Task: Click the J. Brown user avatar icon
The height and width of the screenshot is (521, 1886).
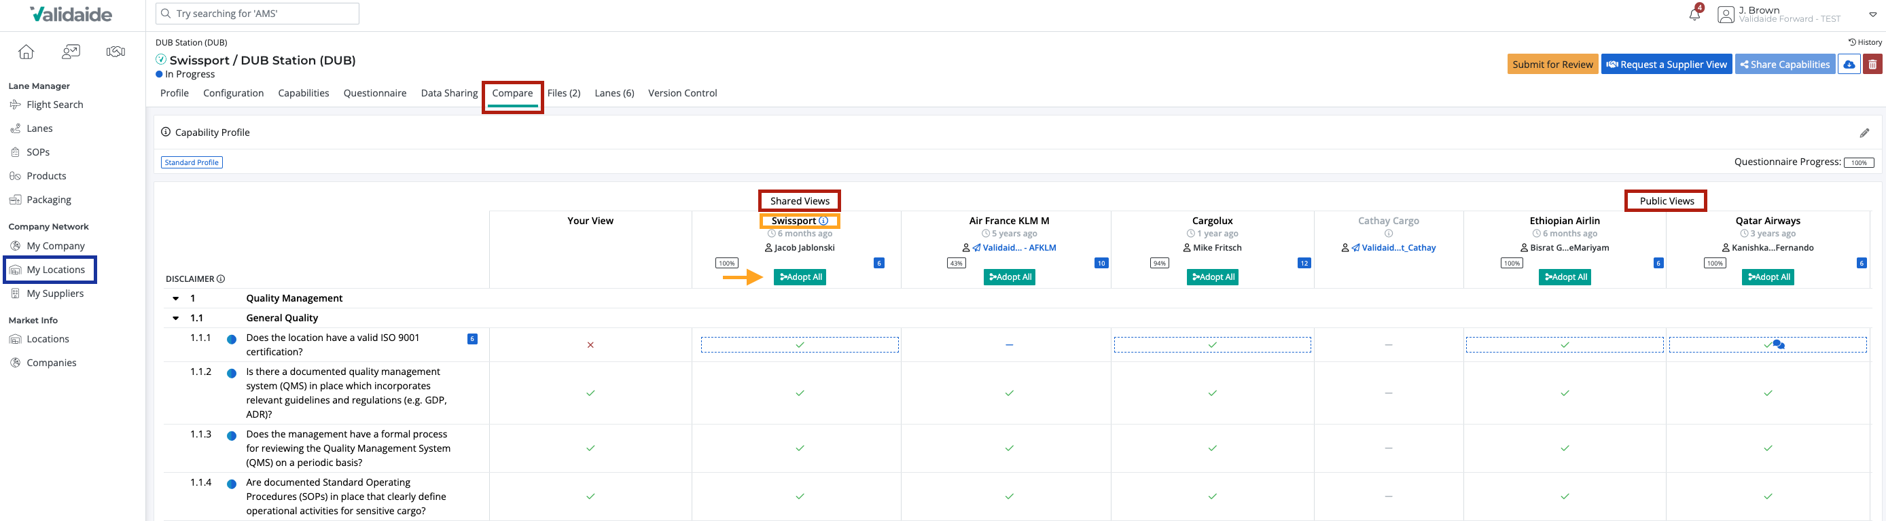Action: [x=1726, y=15]
